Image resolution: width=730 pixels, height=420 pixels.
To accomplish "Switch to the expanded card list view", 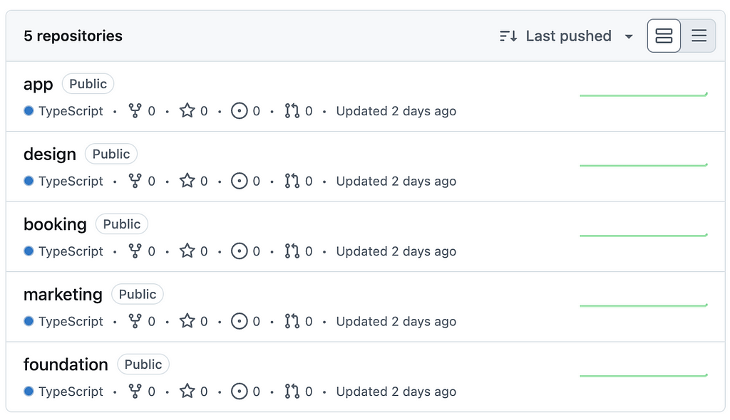I will pos(664,36).
